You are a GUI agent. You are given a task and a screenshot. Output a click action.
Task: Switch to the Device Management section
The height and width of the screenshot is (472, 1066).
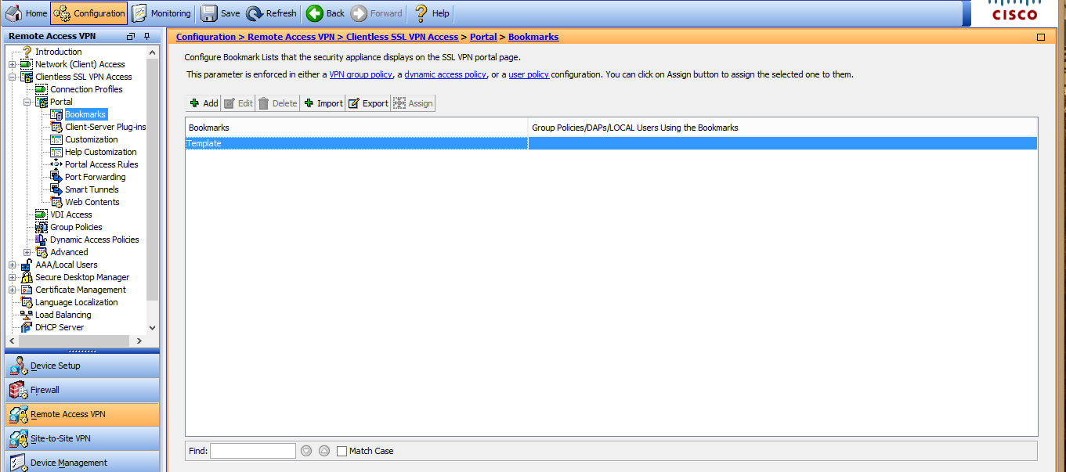click(82, 462)
